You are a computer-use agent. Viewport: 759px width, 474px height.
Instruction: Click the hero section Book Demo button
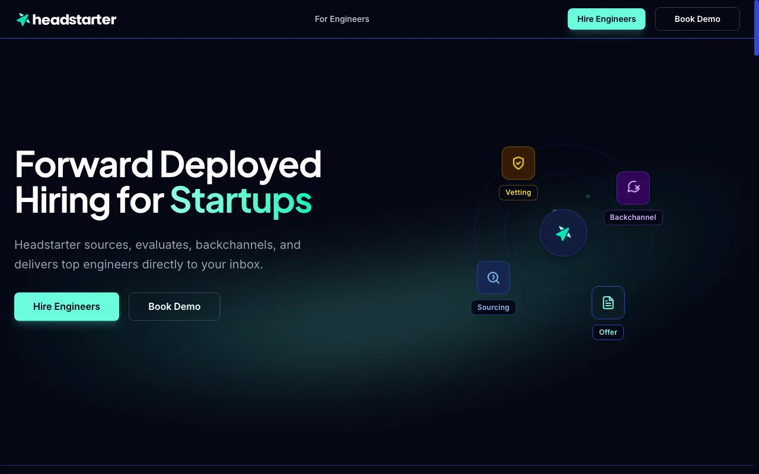click(174, 306)
